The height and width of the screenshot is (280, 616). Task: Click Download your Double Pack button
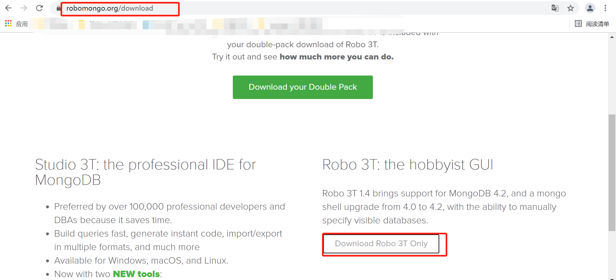[303, 87]
